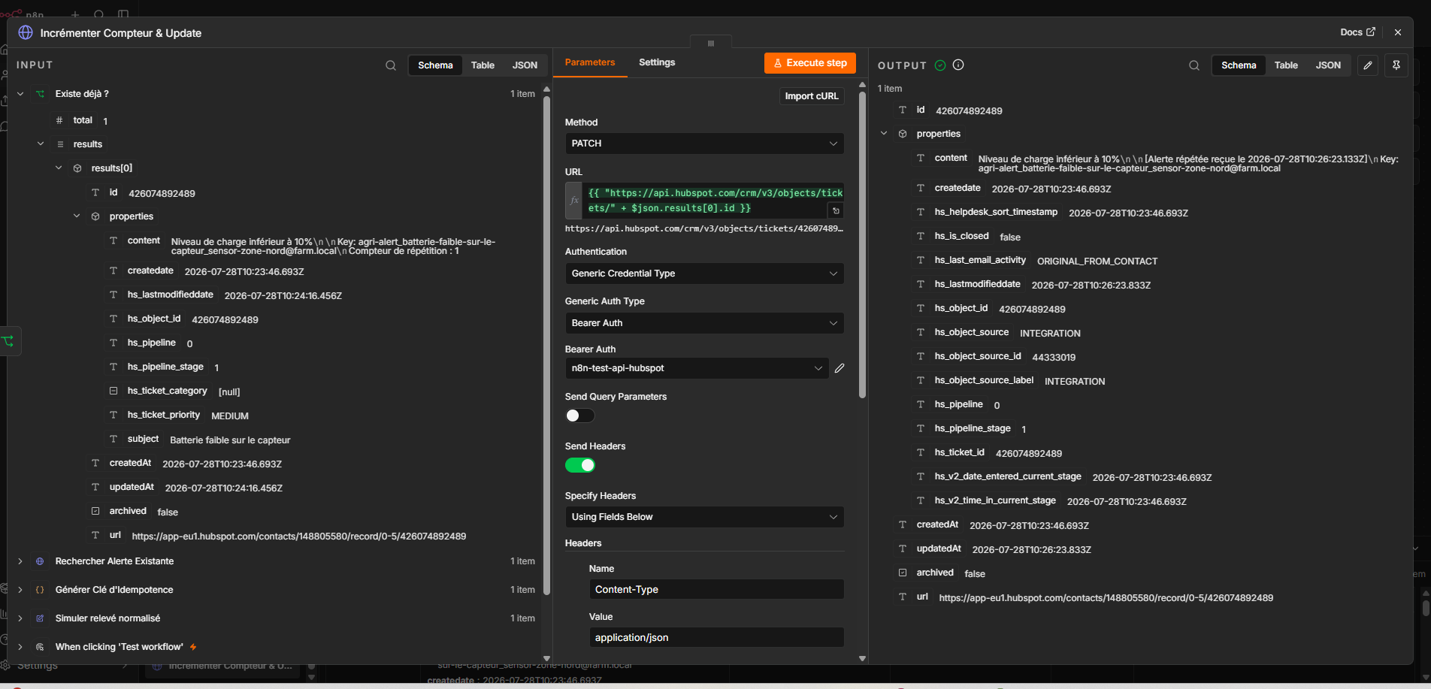This screenshot has height=689, width=1431.
Task: Click the search icon in INPUT panel
Action: 391,65
